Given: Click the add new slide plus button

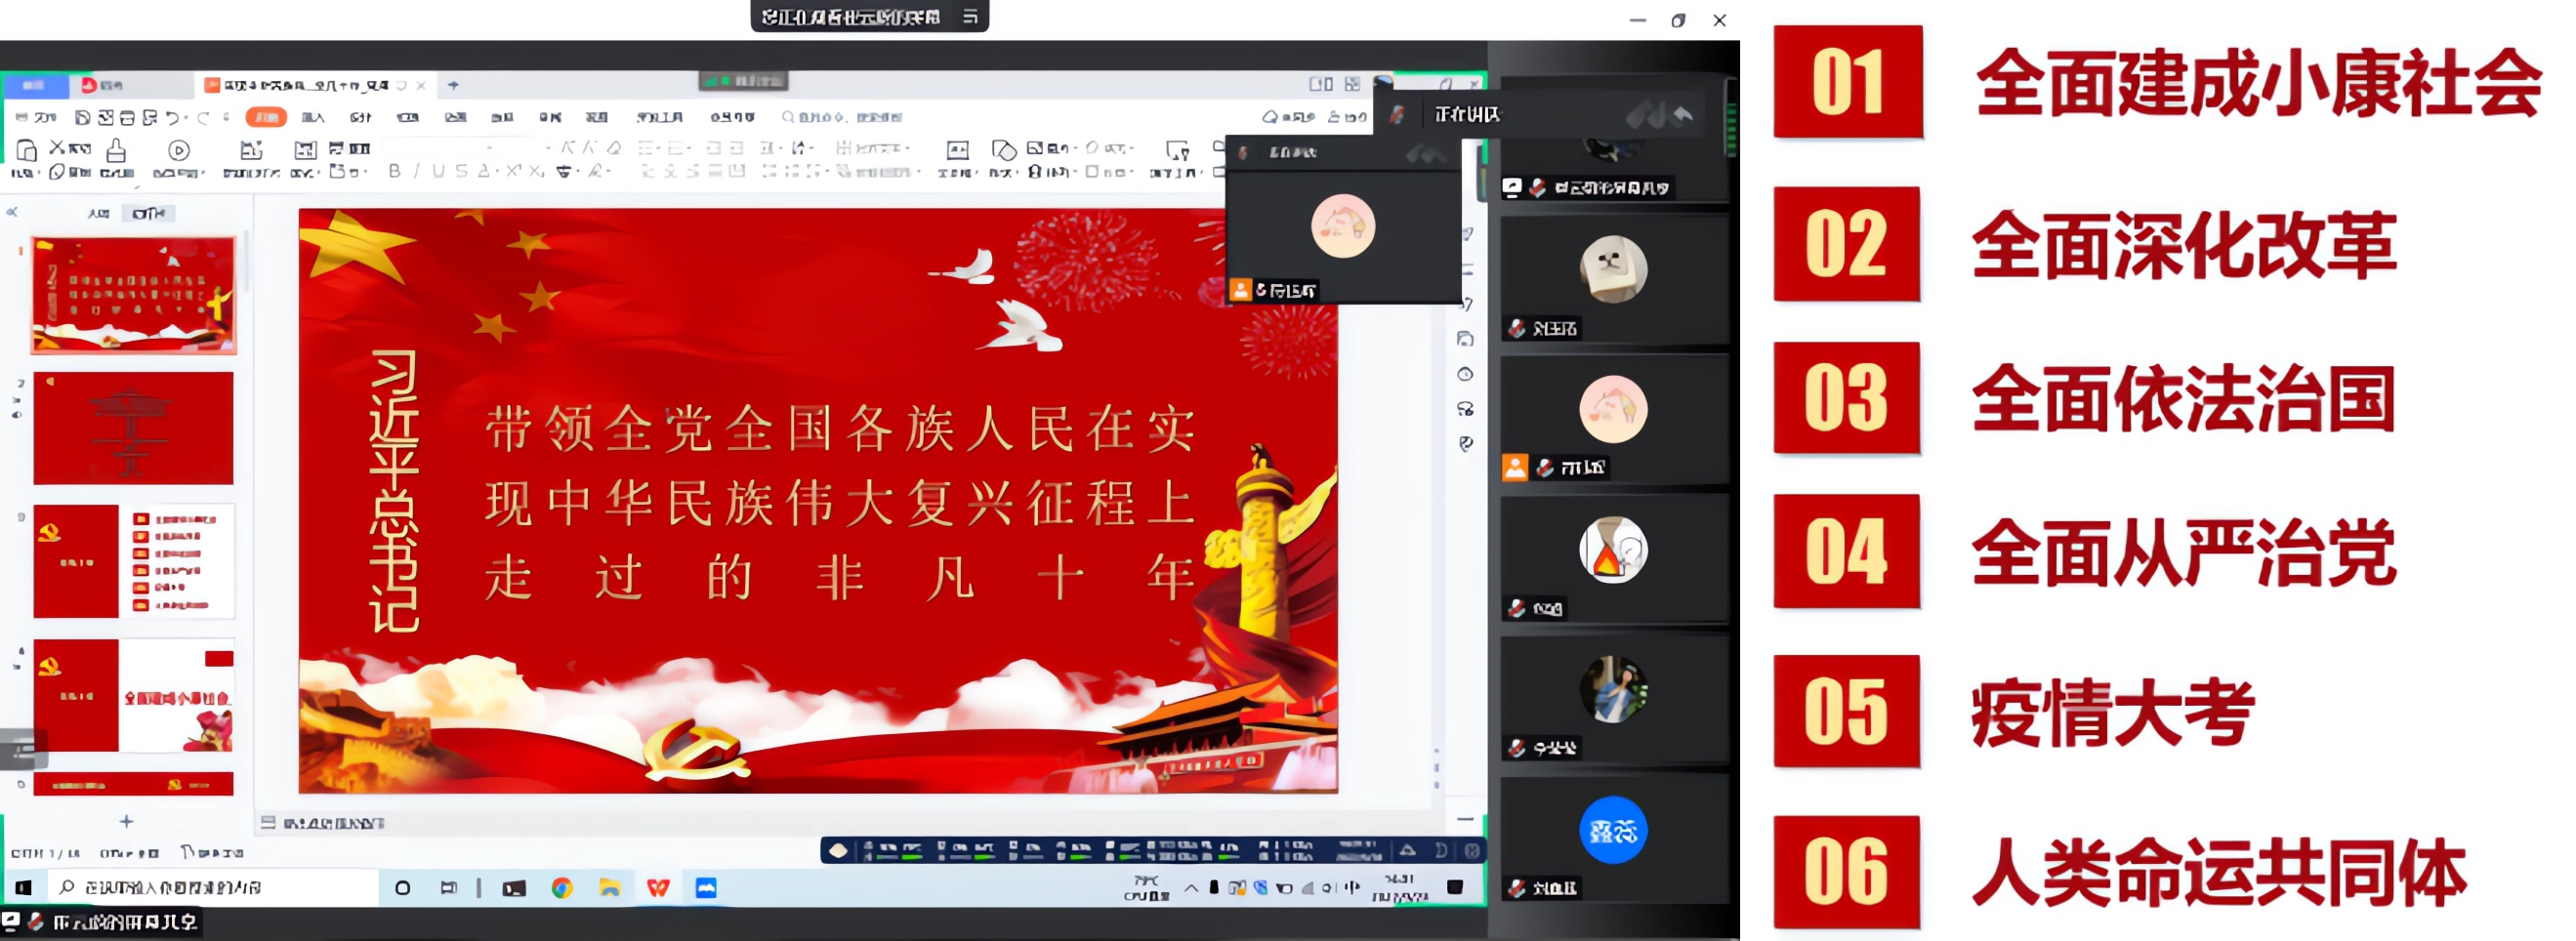Looking at the screenshot, I should [126, 821].
